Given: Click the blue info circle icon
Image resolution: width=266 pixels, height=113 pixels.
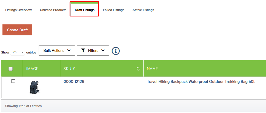Looking at the screenshot, I should 116,51.
